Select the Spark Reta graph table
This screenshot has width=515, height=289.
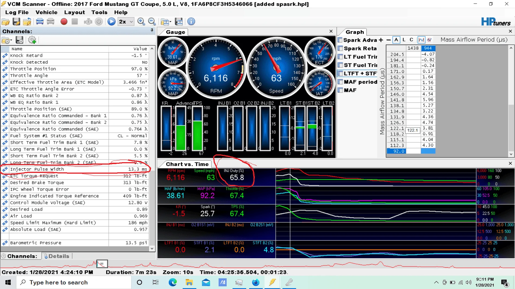[357, 48]
